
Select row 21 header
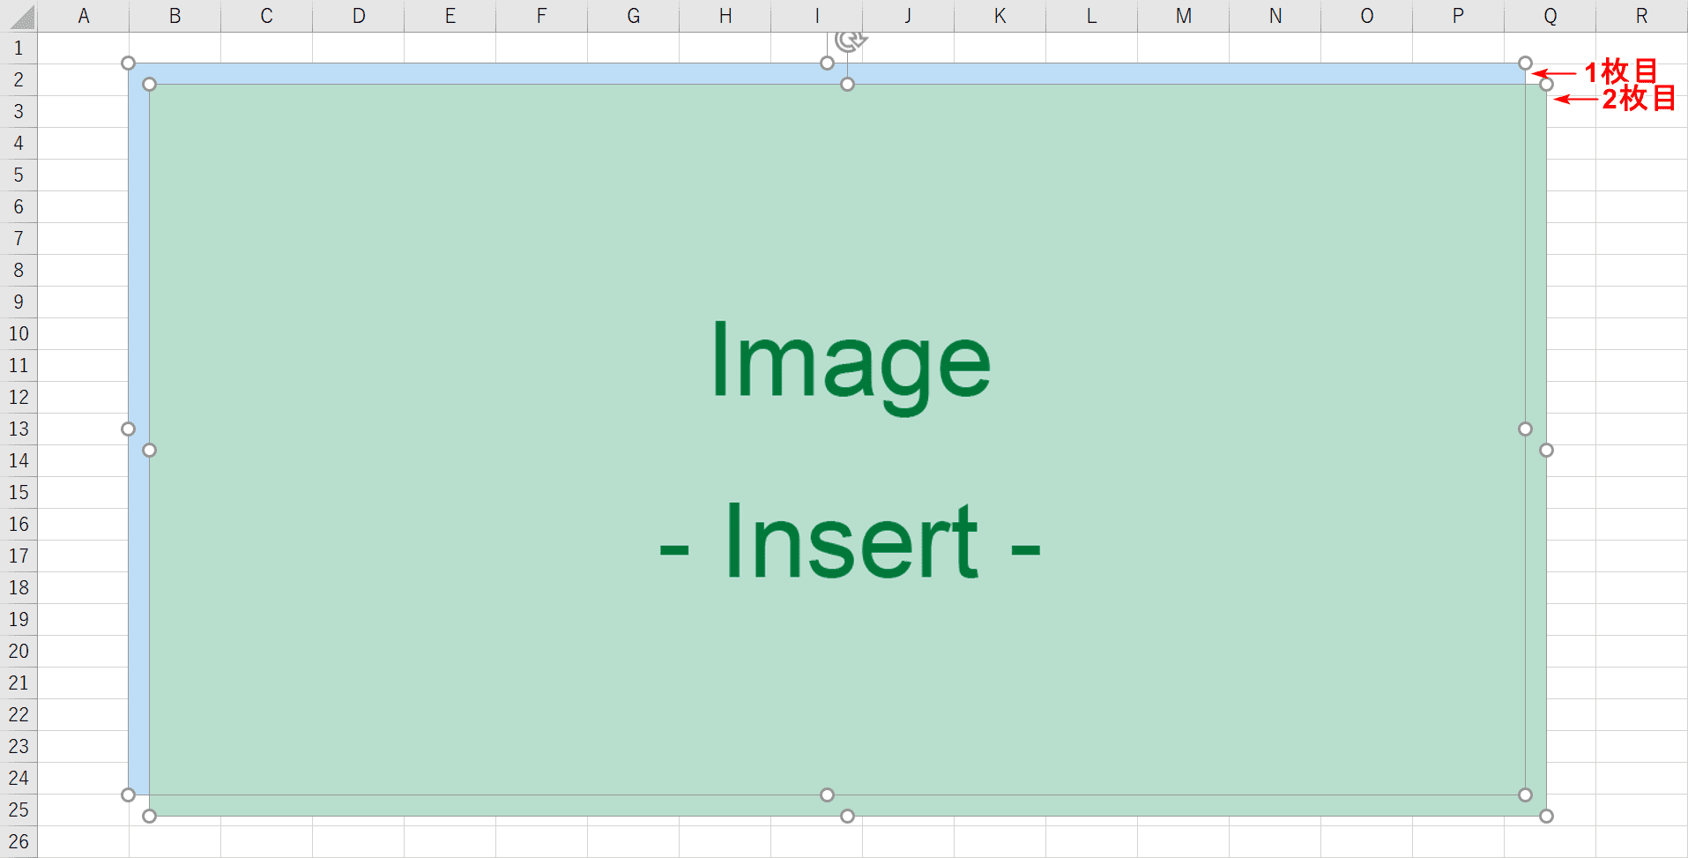(x=19, y=683)
